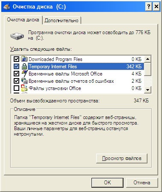Image resolution: width=162 pixels, height=192 pixels.
Task: Click the Office setup files icon
Action: coord(24,88)
